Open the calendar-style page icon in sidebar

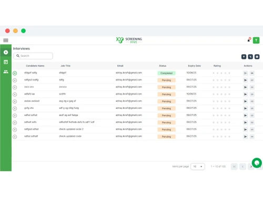6,62
